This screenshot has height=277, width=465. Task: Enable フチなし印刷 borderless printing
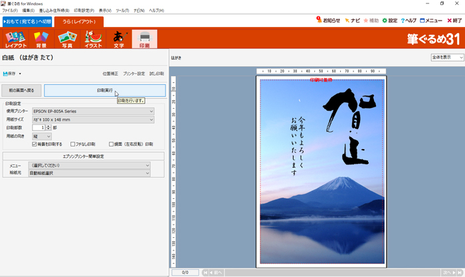point(73,144)
